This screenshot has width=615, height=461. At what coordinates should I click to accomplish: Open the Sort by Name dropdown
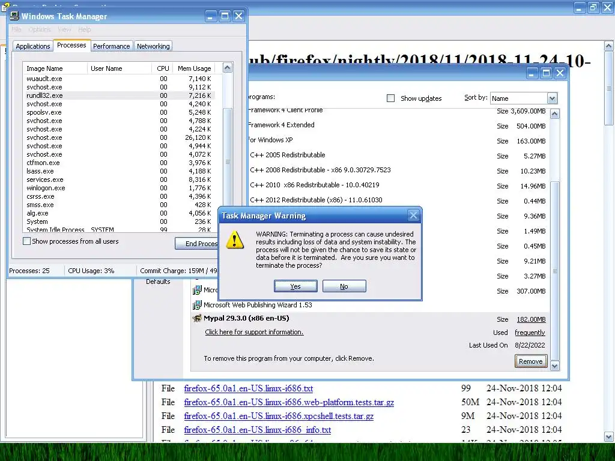click(x=552, y=98)
